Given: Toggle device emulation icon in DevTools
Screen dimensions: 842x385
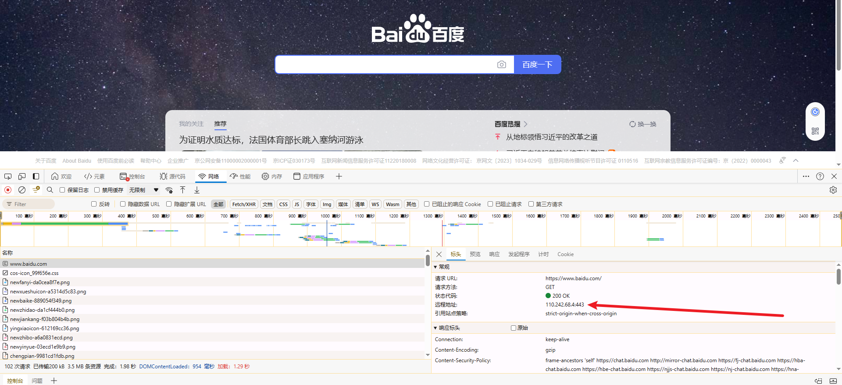Looking at the screenshot, I should (22, 176).
